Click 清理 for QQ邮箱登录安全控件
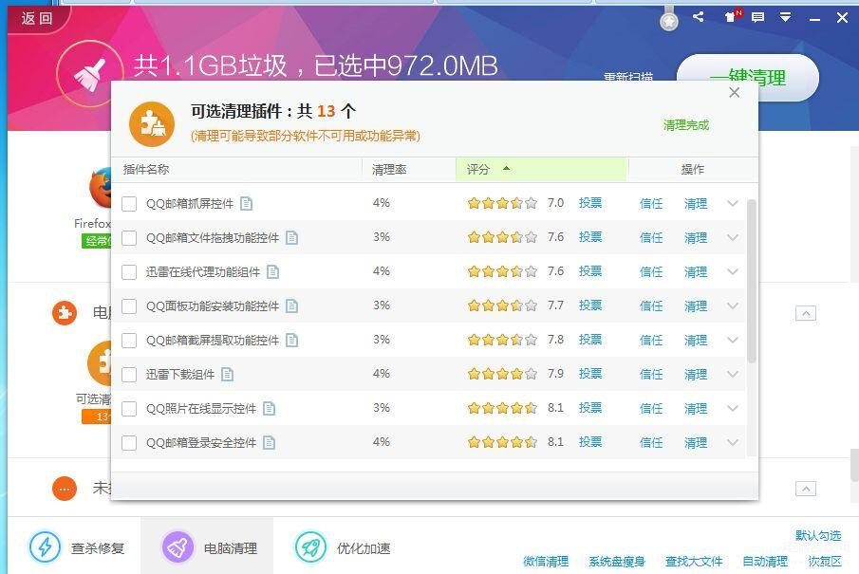 click(695, 442)
